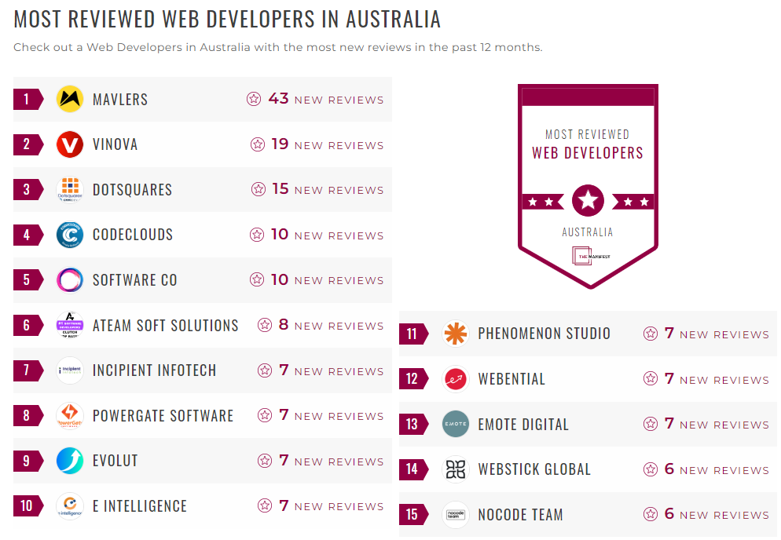Viewport: 781px width, 540px height.
Task: Click the Vinova logo icon
Action: point(69,144)
